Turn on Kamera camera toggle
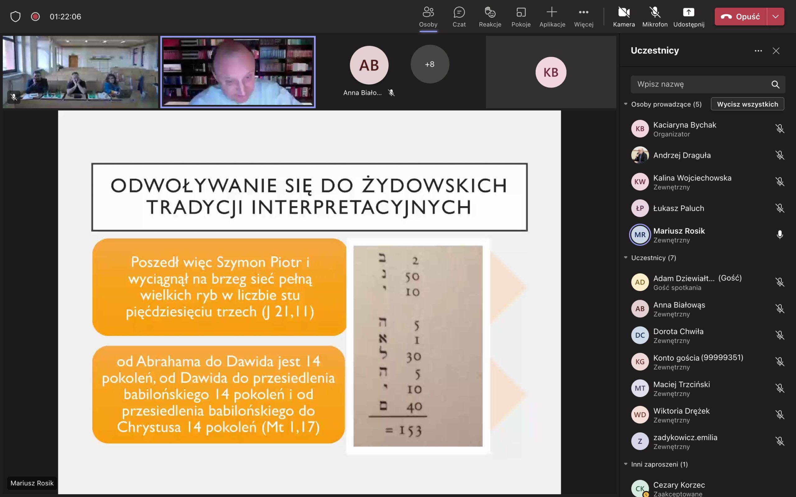 click(x=624, y=16)
